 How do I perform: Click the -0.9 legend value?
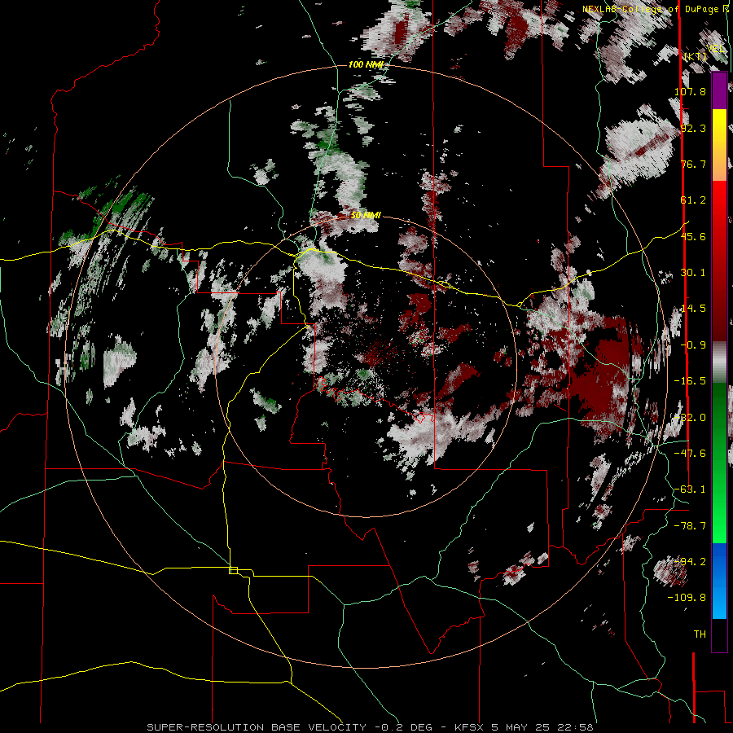[x=693, y=345]
